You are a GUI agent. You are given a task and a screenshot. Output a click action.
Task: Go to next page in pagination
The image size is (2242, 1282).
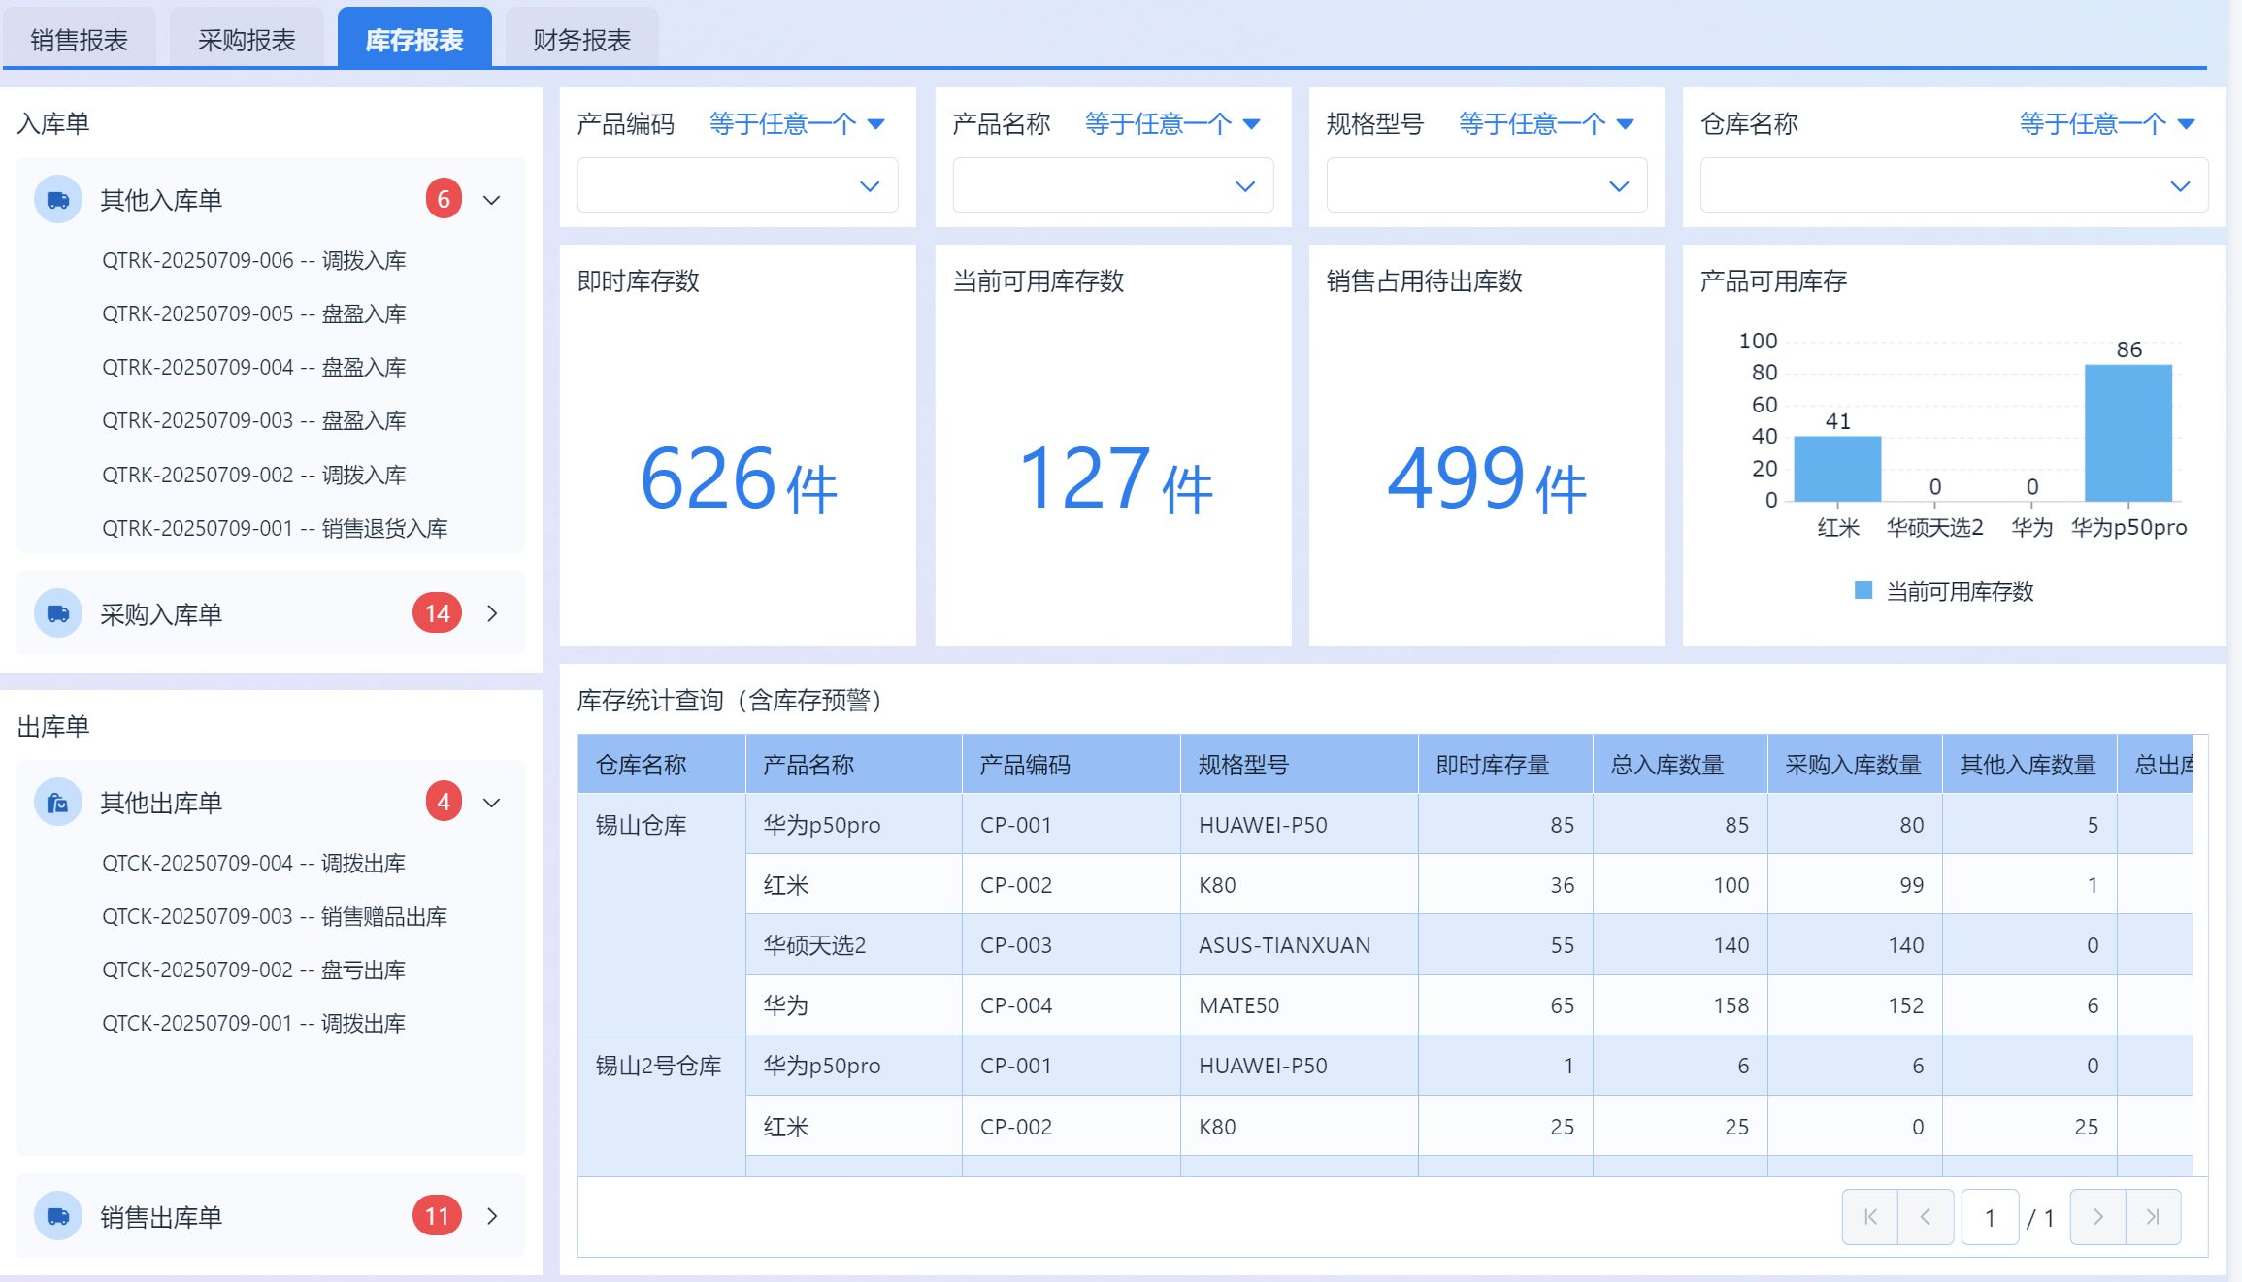click(2097, 1217)
